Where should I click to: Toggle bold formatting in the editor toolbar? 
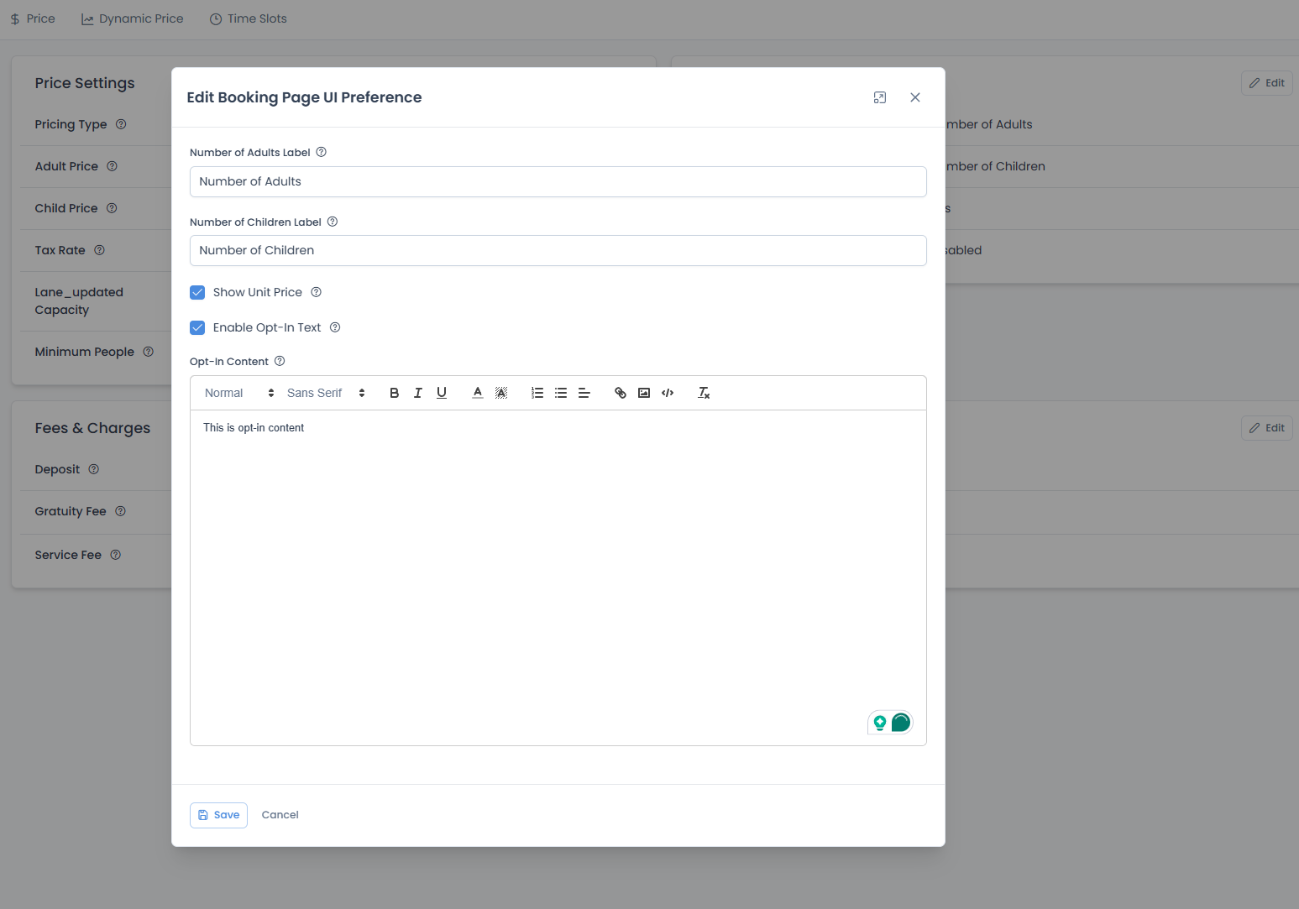click(x=394, y=393)
